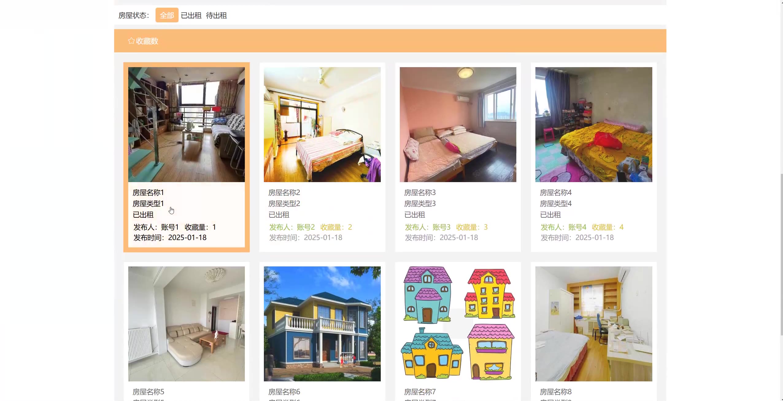The height and width of the screenshot is (401, 783).
Task: Open the pink wall bedroom photo of 房屋名称3
Action: (x=458, y=124)
